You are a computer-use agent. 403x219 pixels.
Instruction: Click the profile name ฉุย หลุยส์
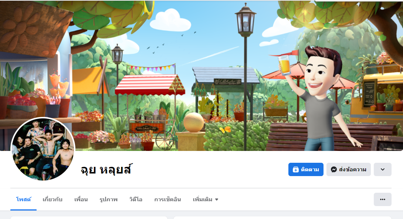106,170
